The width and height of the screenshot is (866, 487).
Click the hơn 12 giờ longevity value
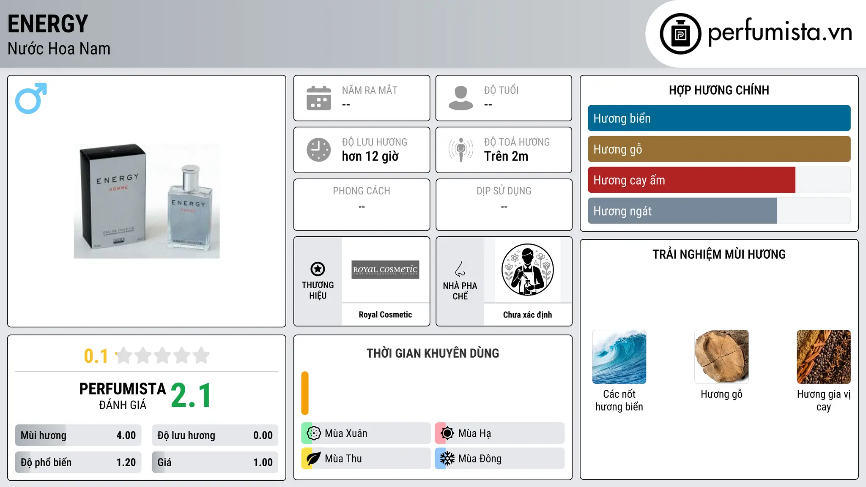coord(370,156)
